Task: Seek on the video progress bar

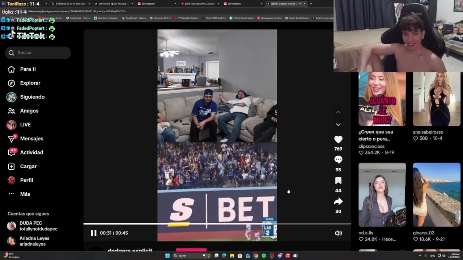Action: click(x=217, y=224)
